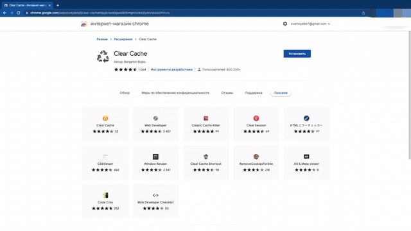
Task: Click the page vertical scrollbar
Action: pyautogui.click(x=410, y=94)
